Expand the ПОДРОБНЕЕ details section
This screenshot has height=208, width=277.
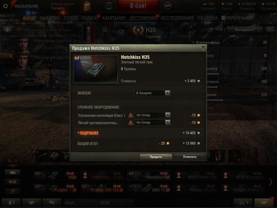[x=88, y=133]
